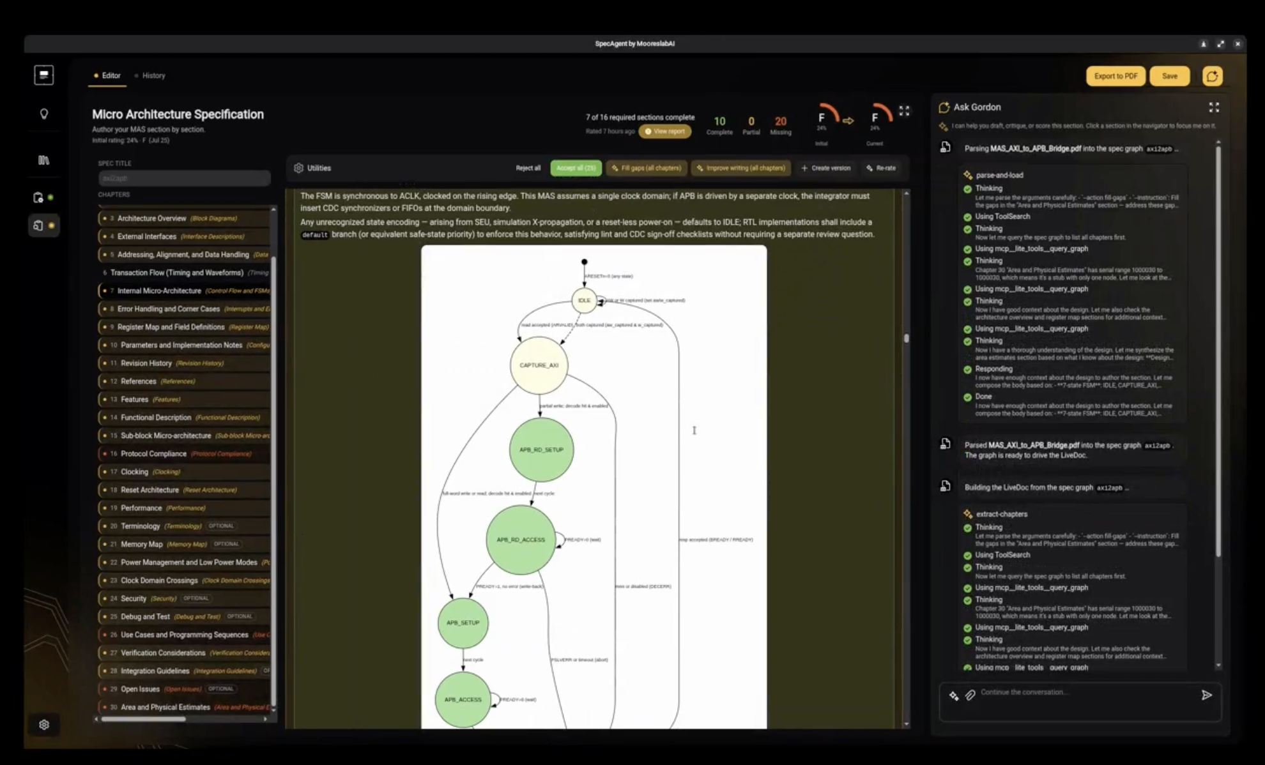Click the send message arrow icon
1265x765 pixels.
click(1206, 695)
